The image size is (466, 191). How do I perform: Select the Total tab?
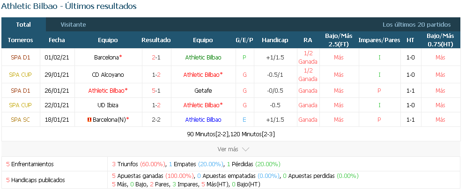coord(23,25)
